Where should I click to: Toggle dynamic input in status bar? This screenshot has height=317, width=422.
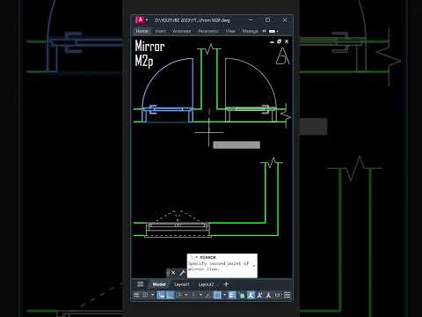coord(162,295)
